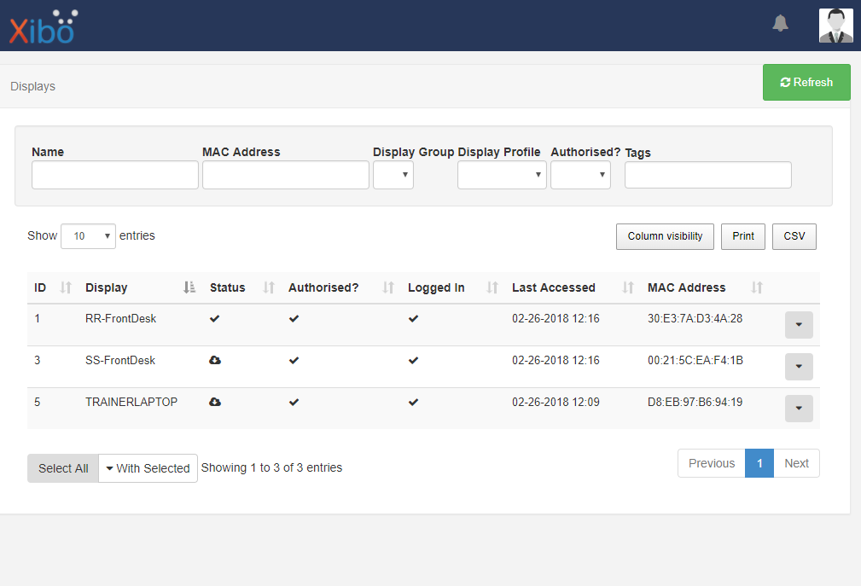Click ID cell 3
Screen dimensions: 861x586
tap(38, 361)
